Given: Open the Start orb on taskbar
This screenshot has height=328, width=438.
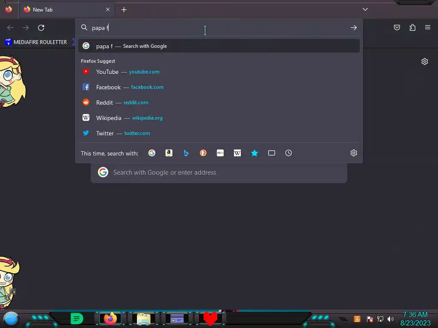Looking at the screenshot, I should (x=11, y=319).
